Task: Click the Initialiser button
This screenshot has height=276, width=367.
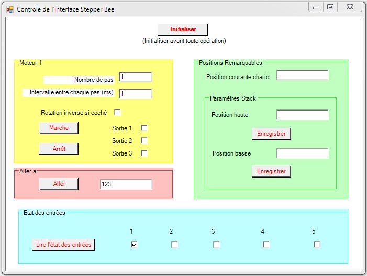Action: [x=183, y=29]
